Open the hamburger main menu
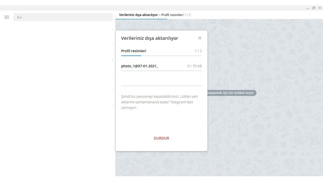 [x=7, y=17]
